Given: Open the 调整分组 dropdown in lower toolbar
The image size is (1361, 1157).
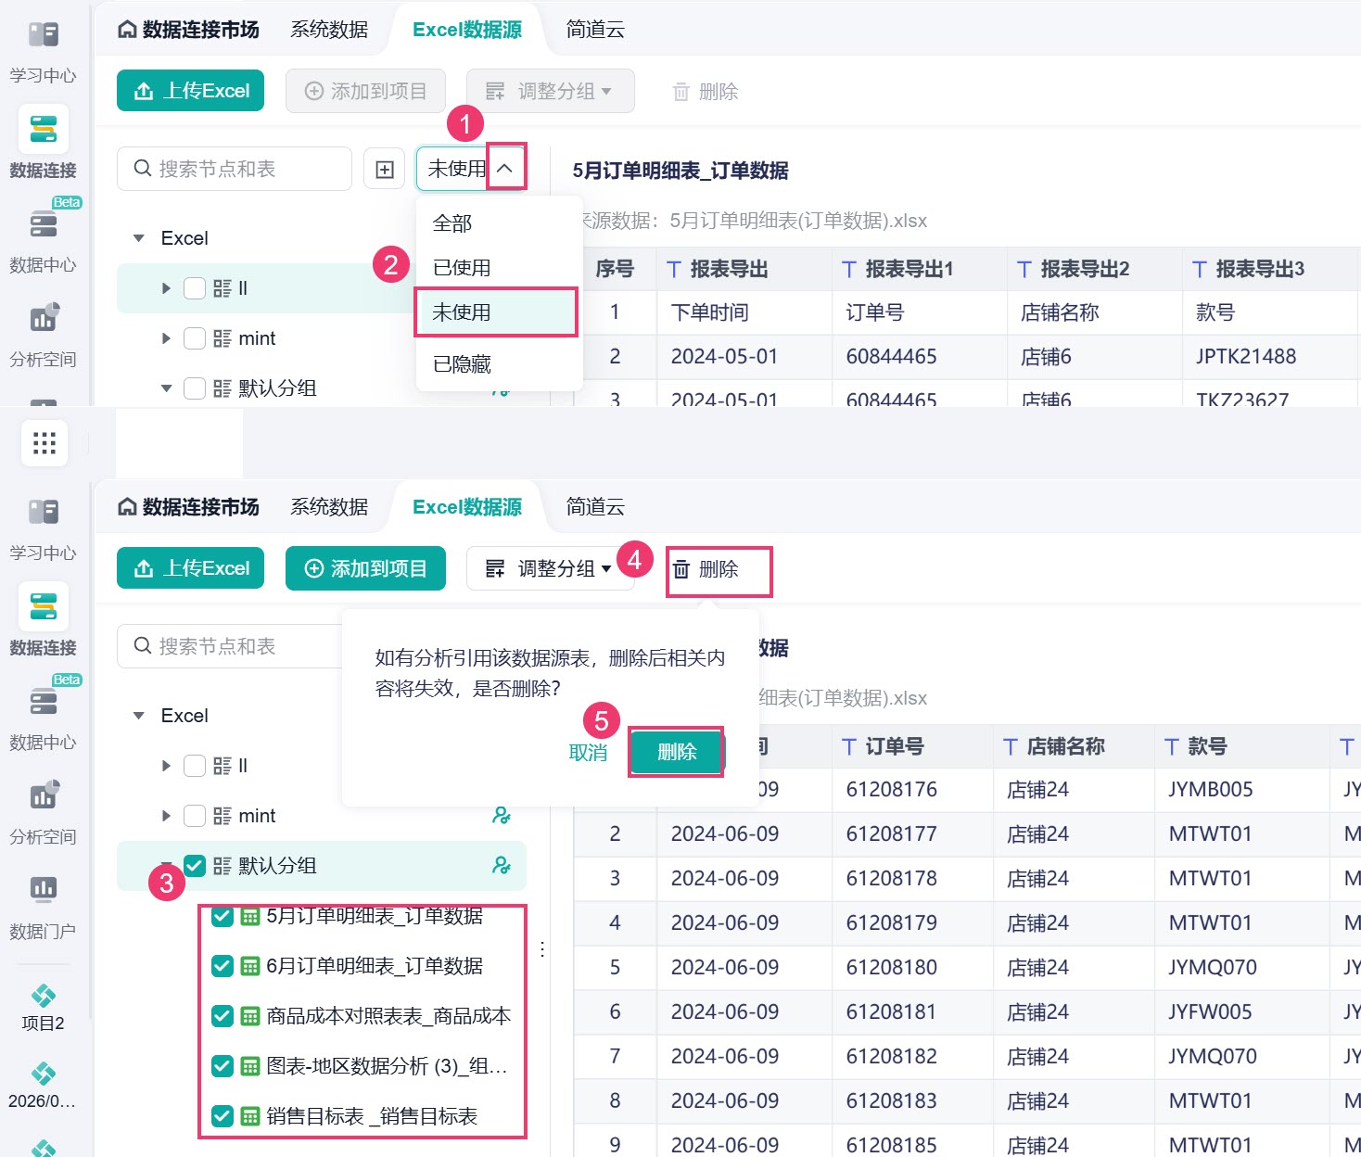Looking at the screenshot, I should (x=551, y=568).
